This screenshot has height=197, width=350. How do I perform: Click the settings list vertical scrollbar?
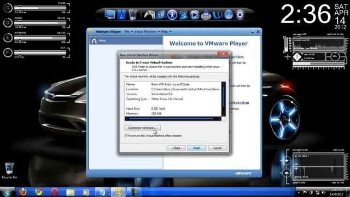point(224,99)
